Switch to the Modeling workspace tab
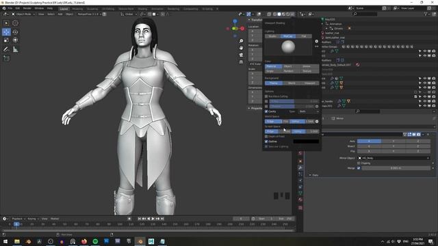Image resolution: width=438 pixels, height=246 pixels. (77, 9)
